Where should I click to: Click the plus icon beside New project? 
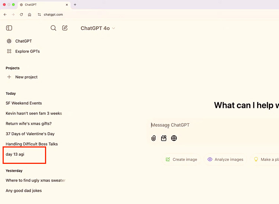[9, 77]
